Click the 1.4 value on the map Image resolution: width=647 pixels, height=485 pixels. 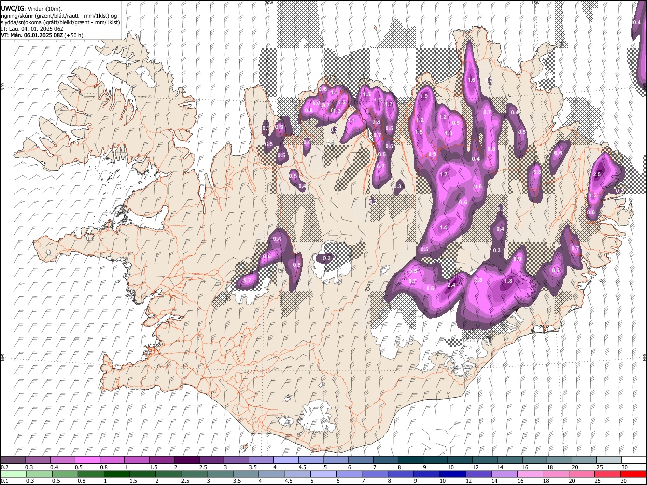(443, 228)
